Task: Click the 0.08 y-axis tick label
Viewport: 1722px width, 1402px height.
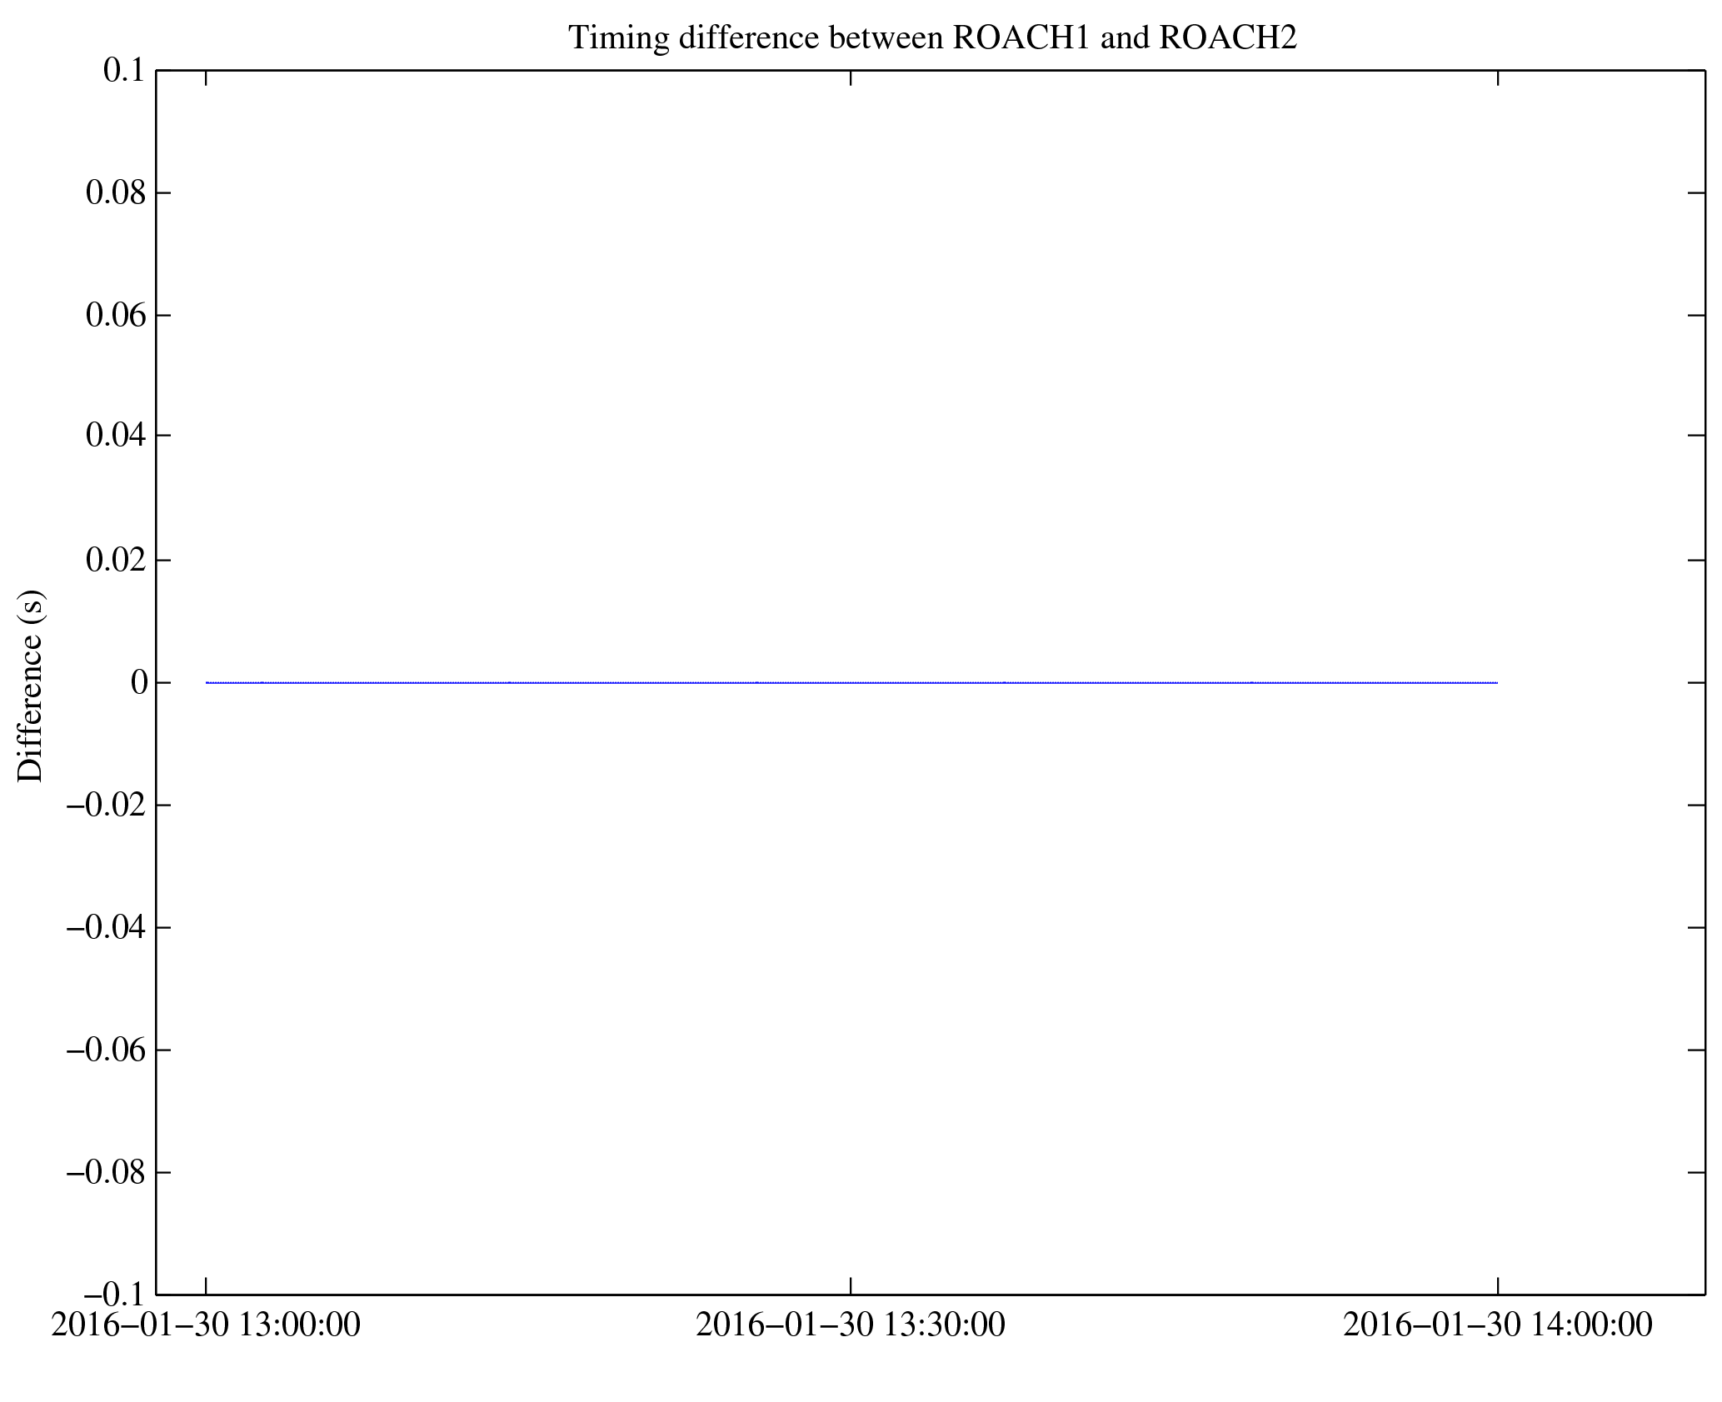Action: 116,193
